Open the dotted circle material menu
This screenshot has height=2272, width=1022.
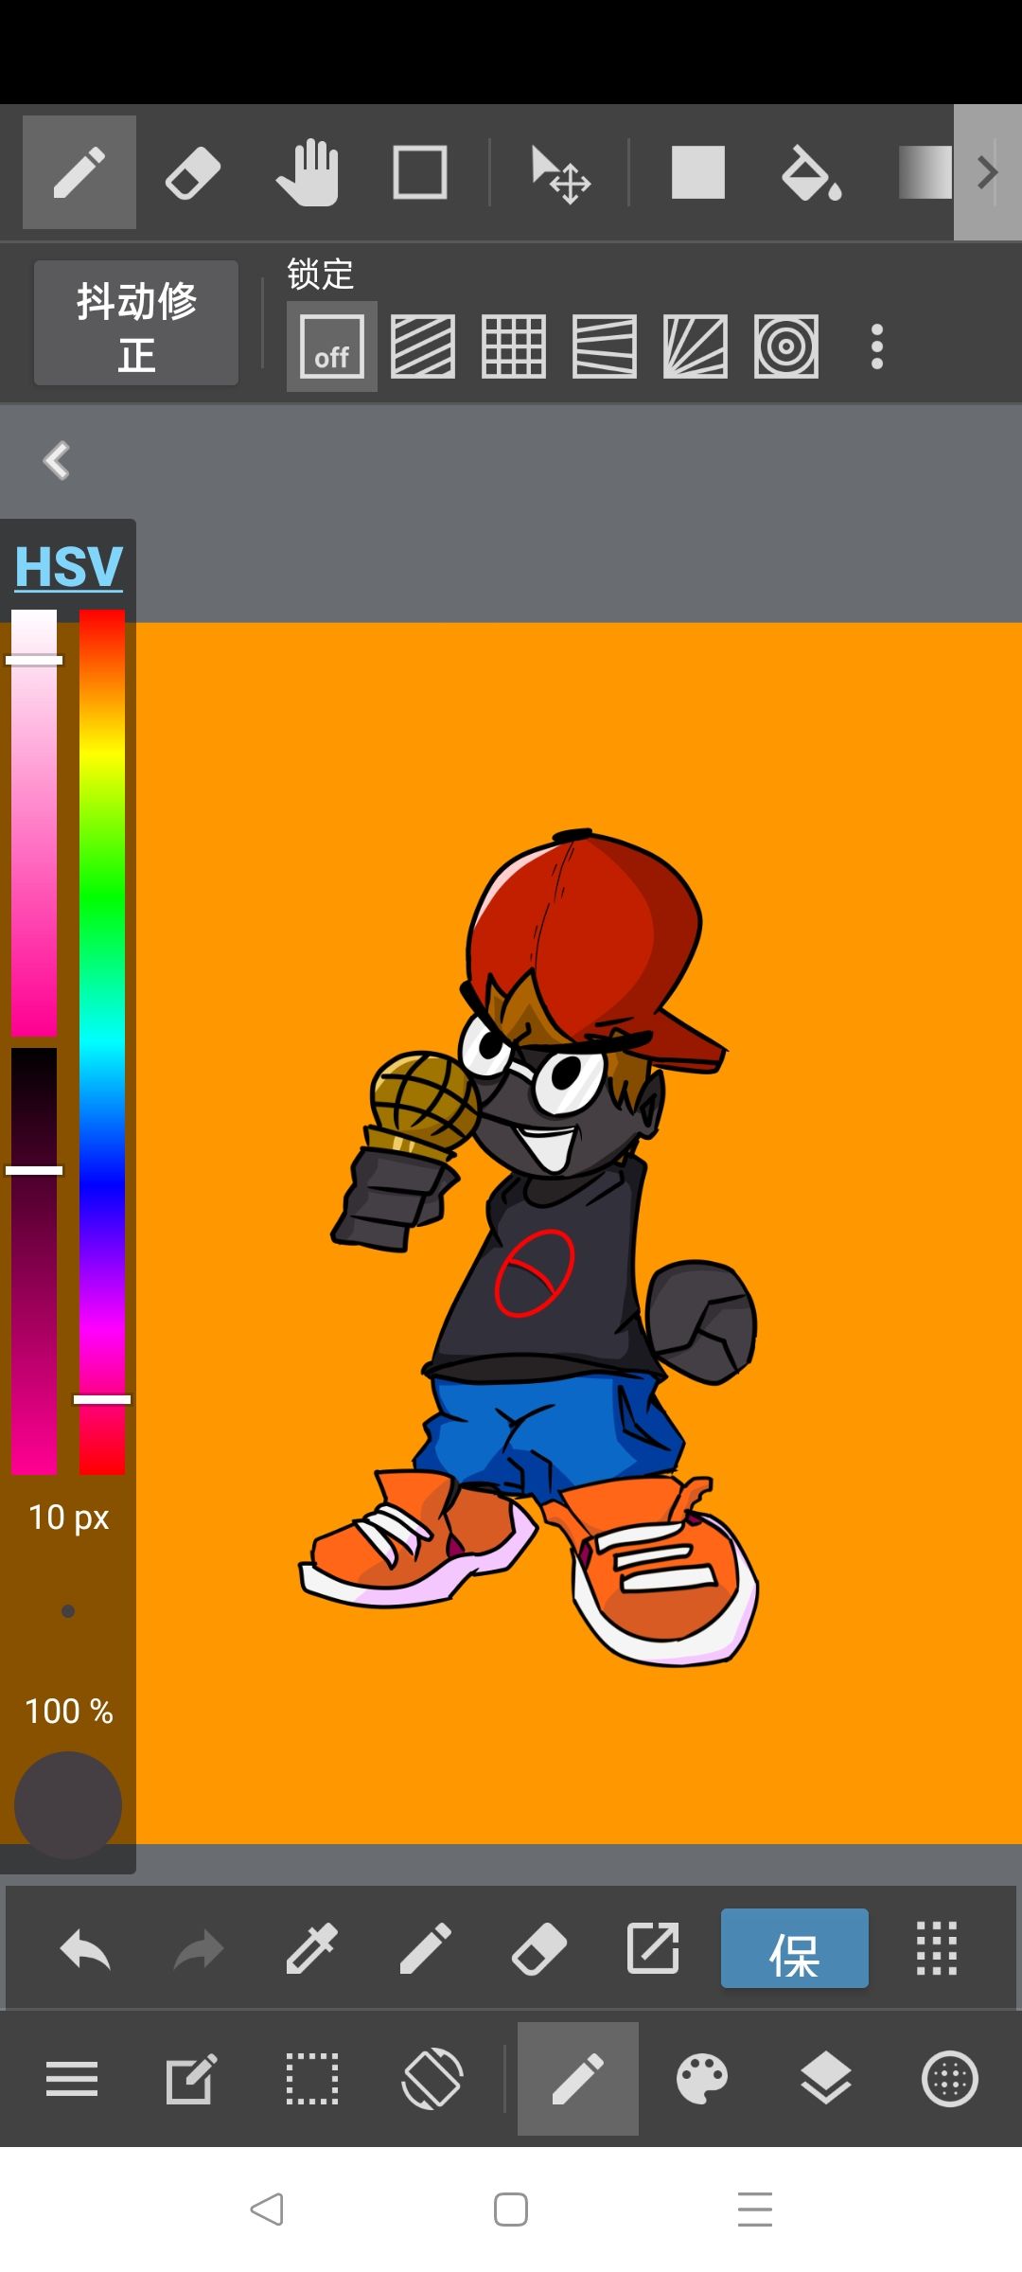point(950,2079)
